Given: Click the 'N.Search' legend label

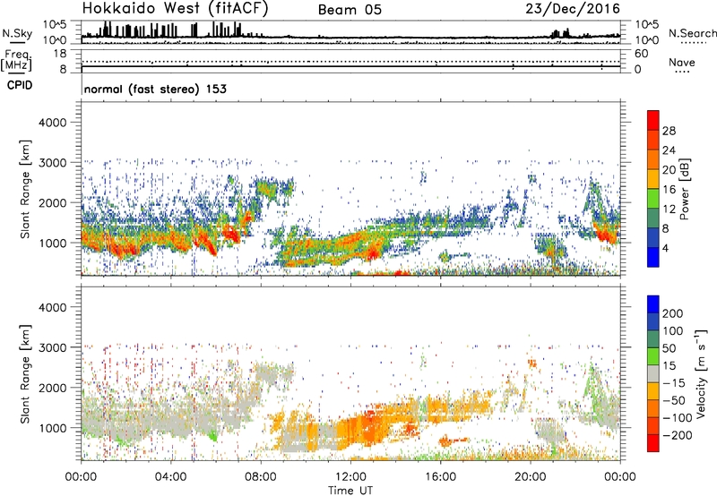Looking at the screenshot, I should tap(693, 33).
